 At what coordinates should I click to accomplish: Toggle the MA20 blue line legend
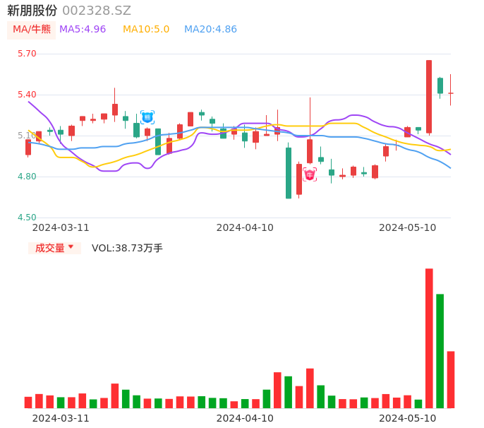(x=210, y=30)
